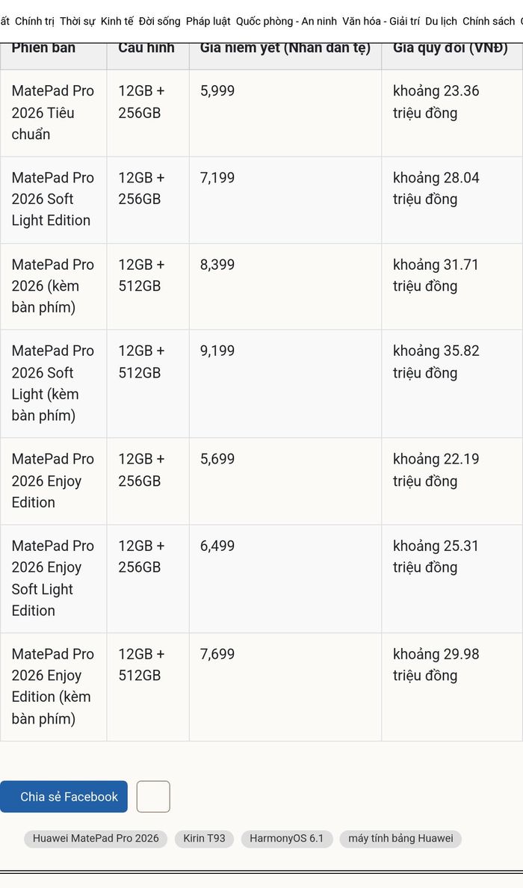Select the khoảng 29.98 triệu đồng cell
The height and width of the screenshot is (888, 523).
point(452,687)
